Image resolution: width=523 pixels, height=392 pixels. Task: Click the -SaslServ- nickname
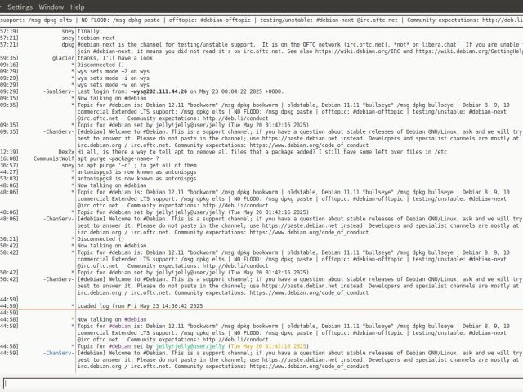[x=58, y=91]
